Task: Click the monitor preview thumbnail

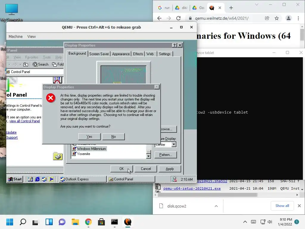Action: [124, 74]
